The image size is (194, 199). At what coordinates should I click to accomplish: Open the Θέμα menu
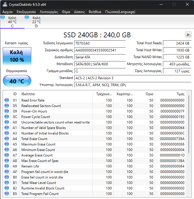click(x=66, y=12)
